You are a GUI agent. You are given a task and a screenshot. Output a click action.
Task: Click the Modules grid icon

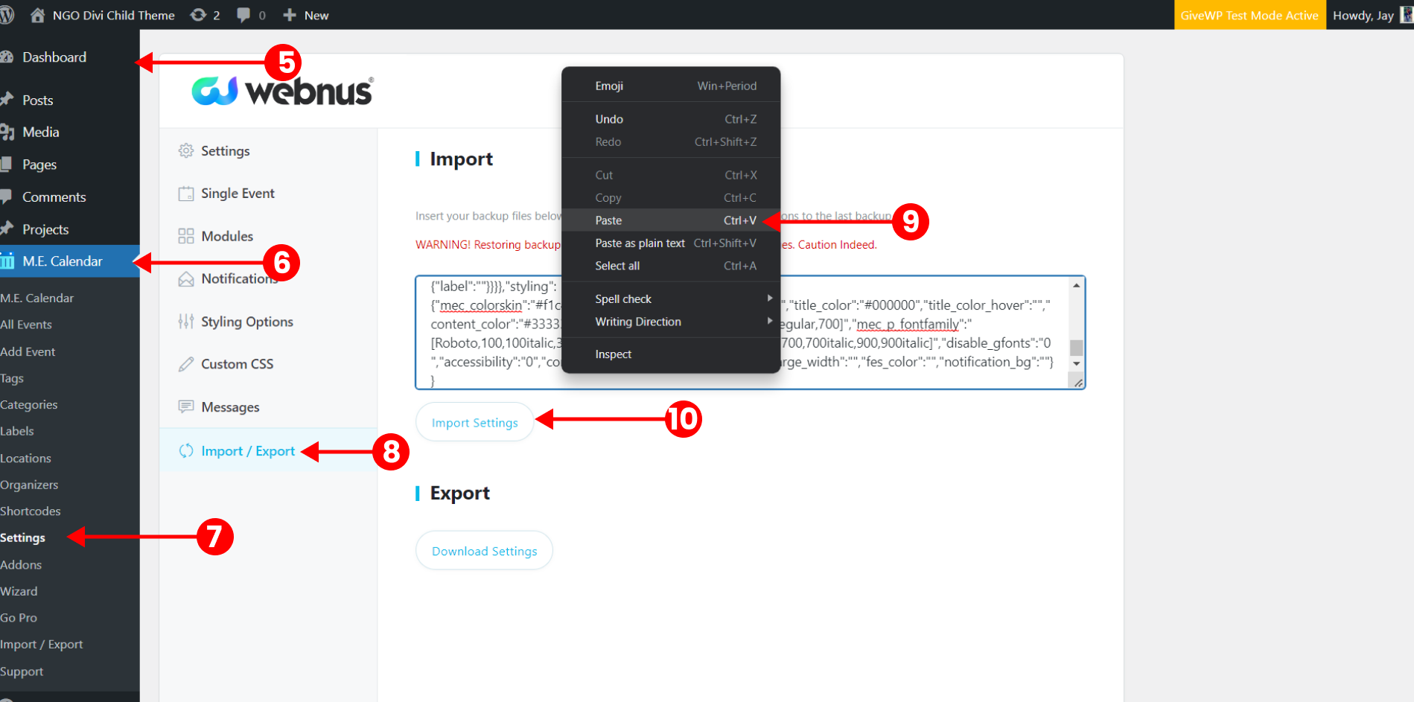(186, 236)
